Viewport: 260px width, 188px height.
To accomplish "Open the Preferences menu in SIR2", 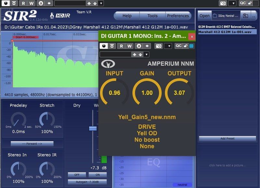I will 178,16.
